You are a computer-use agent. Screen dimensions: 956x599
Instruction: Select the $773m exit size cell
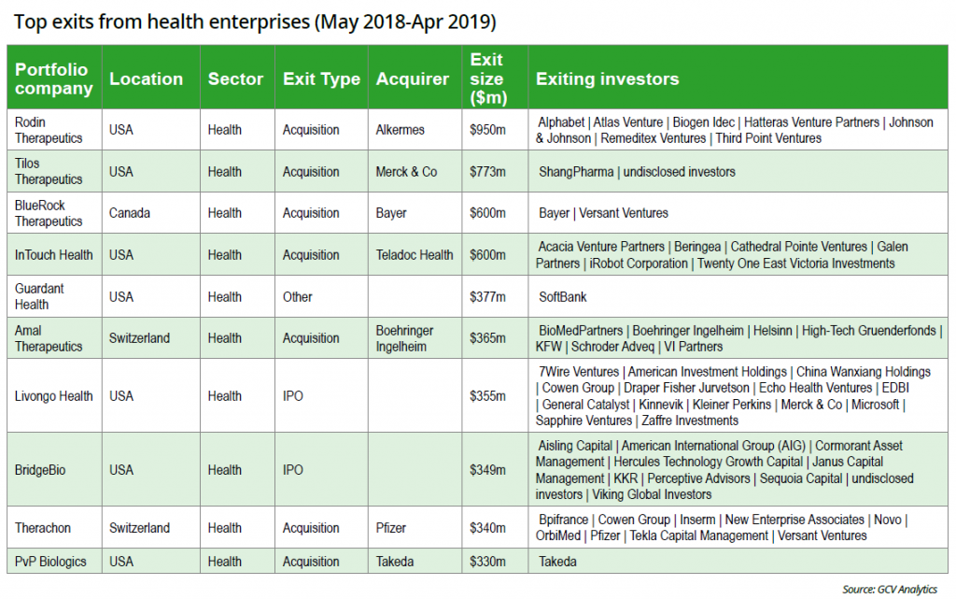point(486,172)
